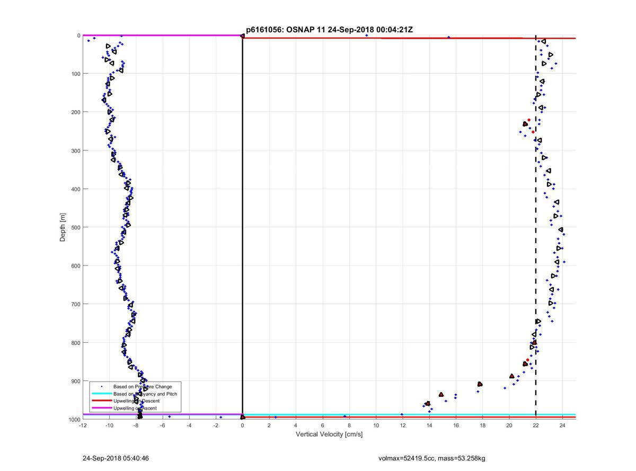This screenshot has height=471, width=636.
Task: Select the Depth [m] y-axis label
Action: click(x=63, y=227)
